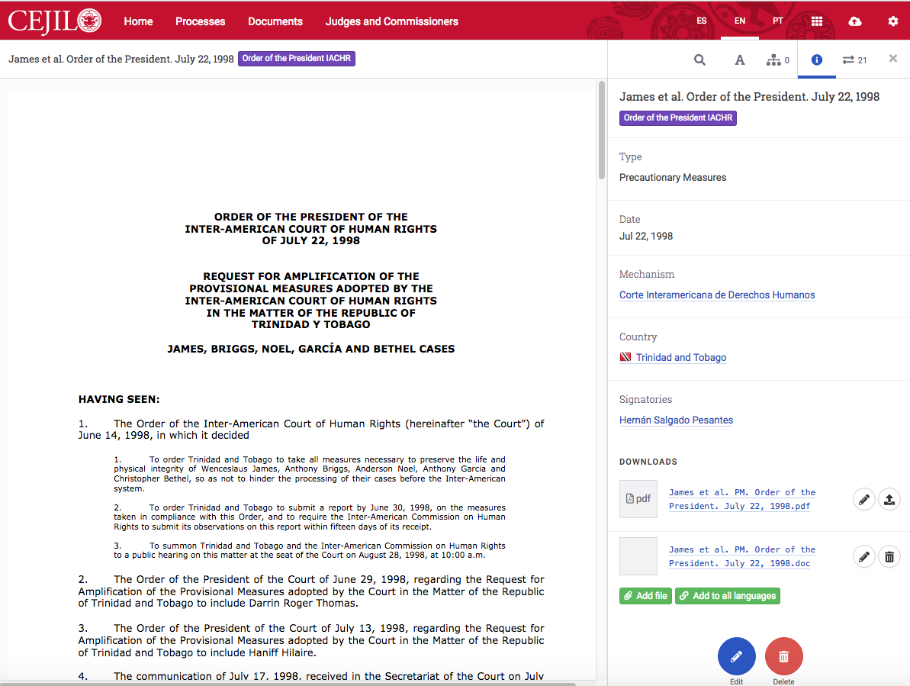Download the James et al. pdf file
This screenshot has width=910, height=686.
[x=741, y=499]
